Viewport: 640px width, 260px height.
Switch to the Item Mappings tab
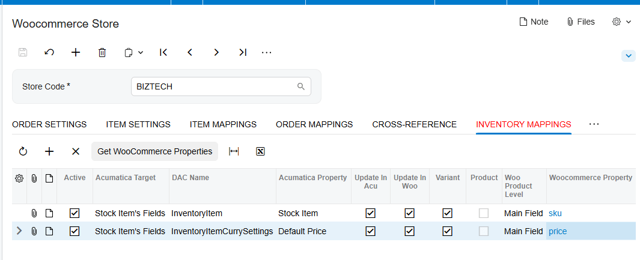tap(223, 124)
